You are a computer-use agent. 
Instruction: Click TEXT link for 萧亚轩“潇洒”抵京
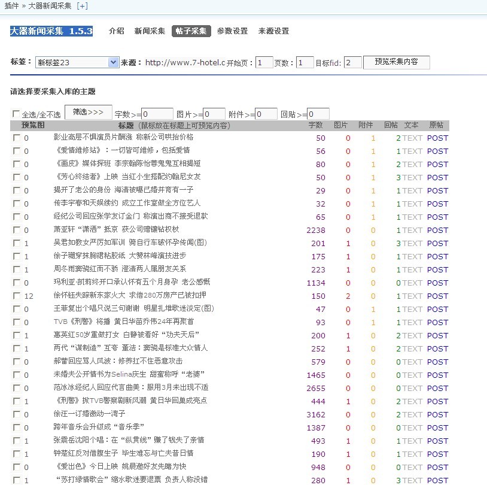[x=412, y=231]
